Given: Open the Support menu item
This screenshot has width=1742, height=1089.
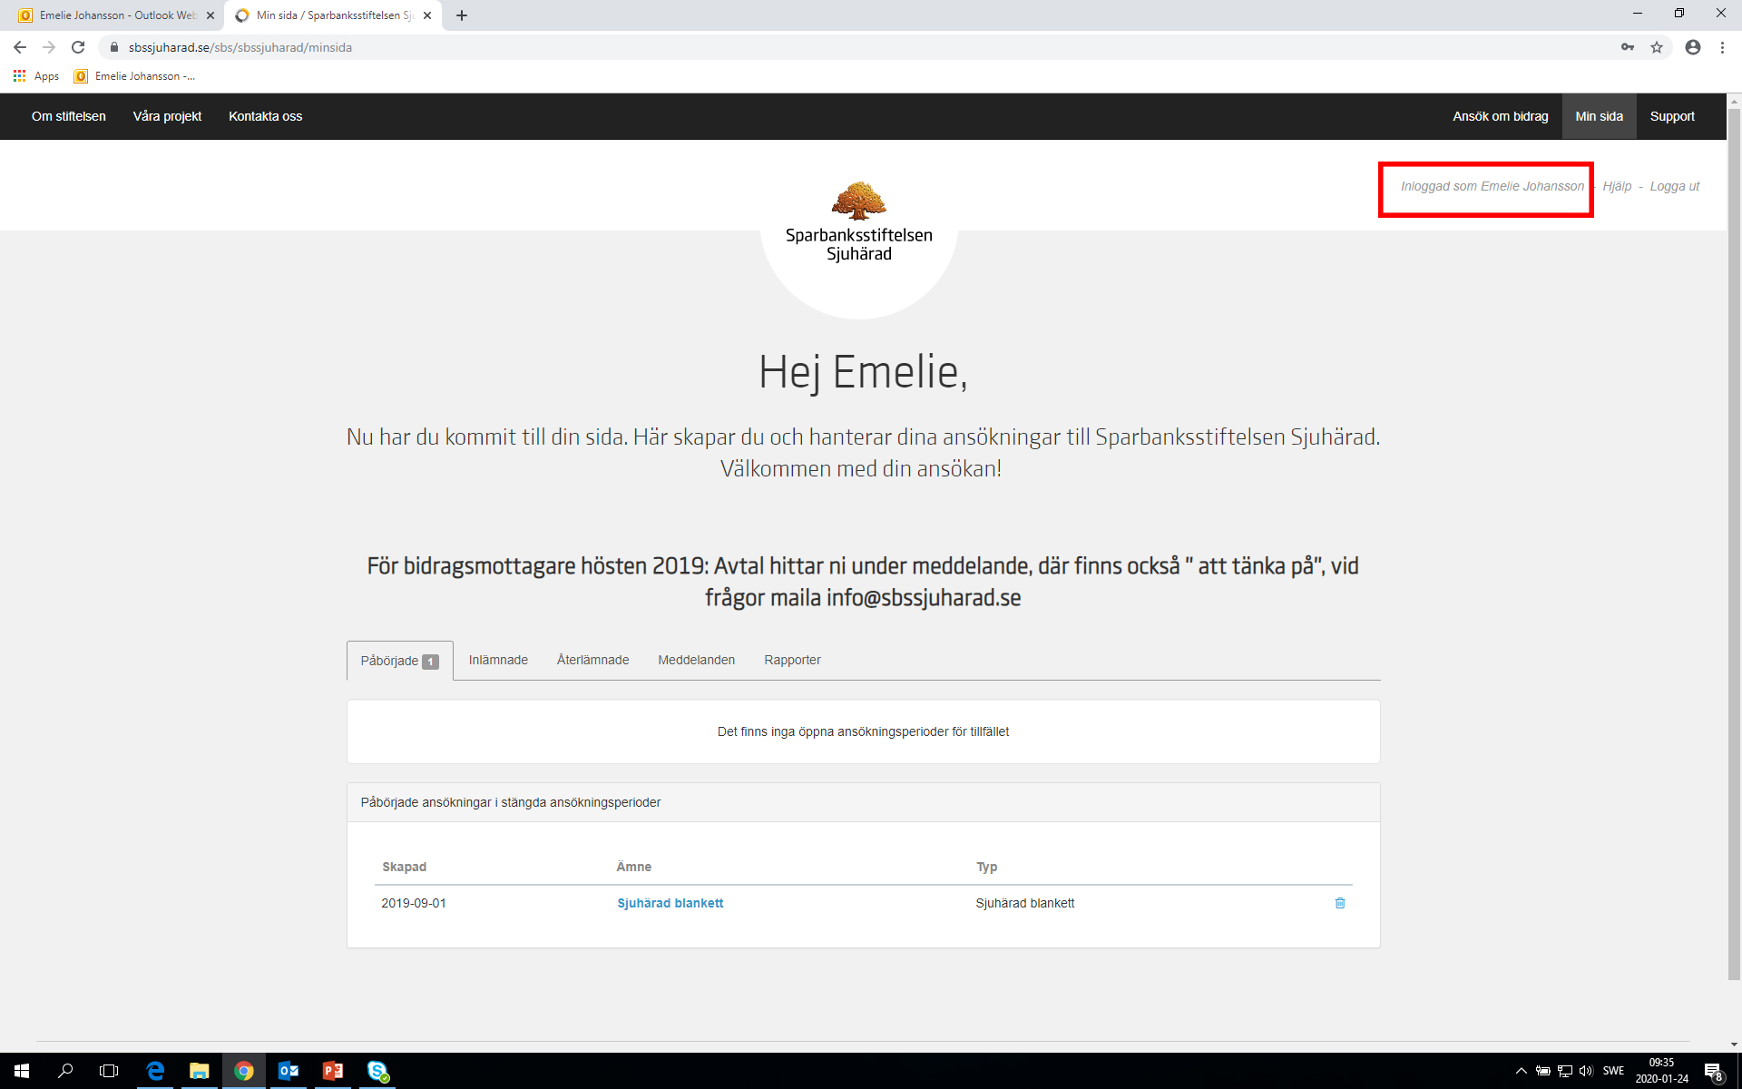Looking at the screenshot, I should point(1672,116).
